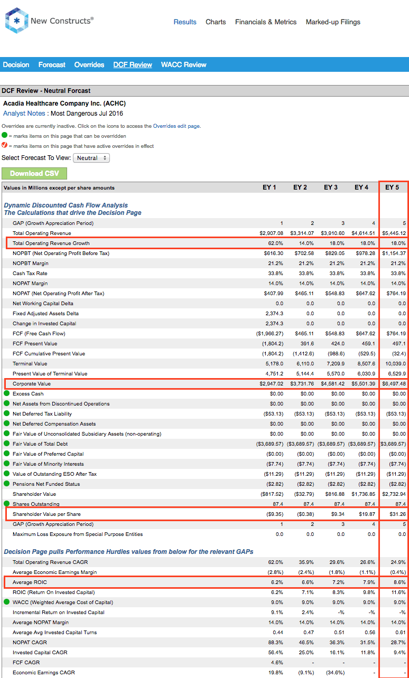Switch to the Overrides tab
409x678 pixels.
89,65
